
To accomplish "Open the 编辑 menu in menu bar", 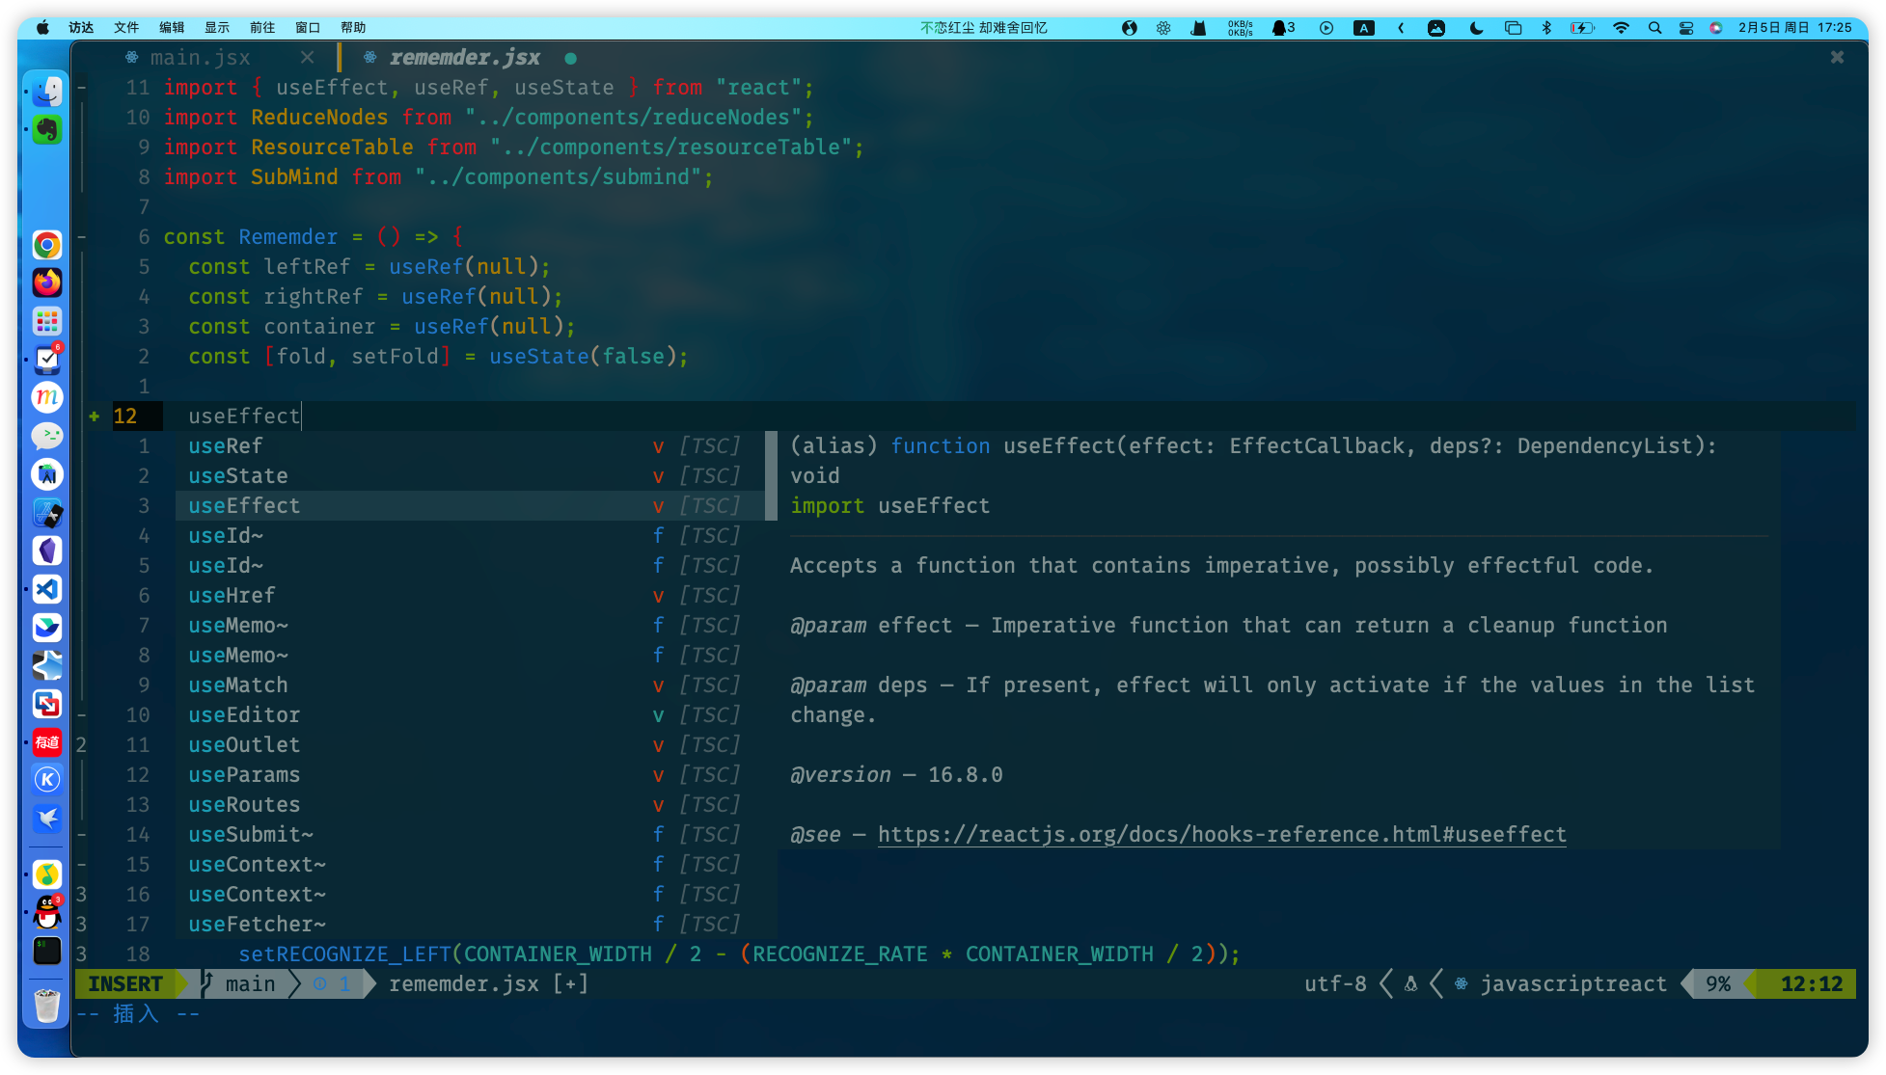I will click(172, 28).
